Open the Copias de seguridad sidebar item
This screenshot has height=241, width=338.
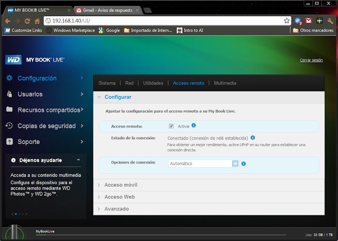(45, 126)
